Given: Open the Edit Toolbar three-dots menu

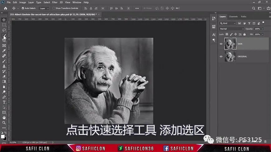Looking at the screenshot, I should coord(4,128).
